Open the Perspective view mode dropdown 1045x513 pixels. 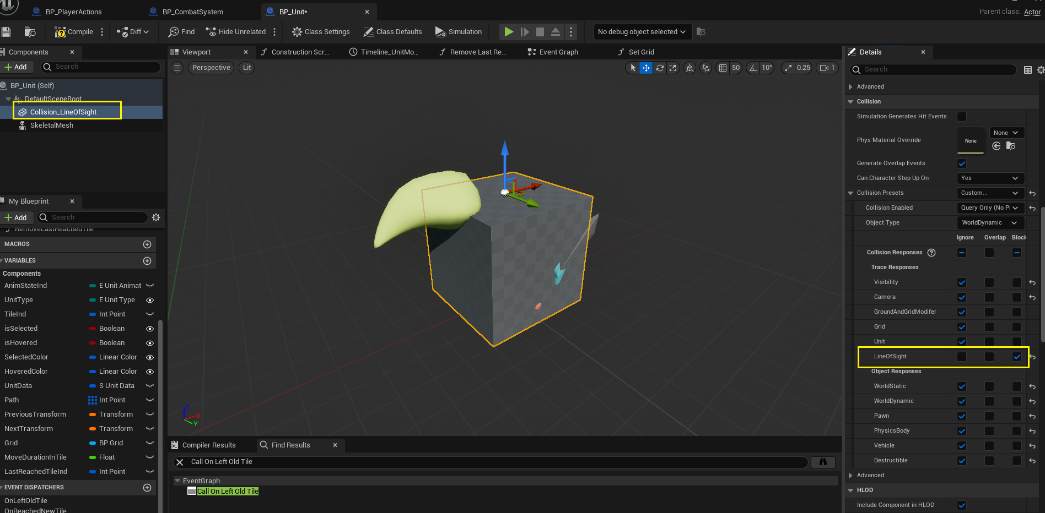click(211, 68)
